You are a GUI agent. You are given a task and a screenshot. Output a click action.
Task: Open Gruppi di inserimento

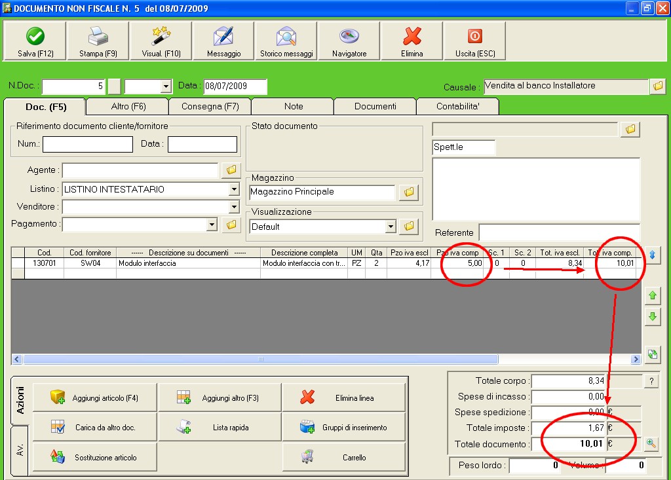tap(343, 427)
